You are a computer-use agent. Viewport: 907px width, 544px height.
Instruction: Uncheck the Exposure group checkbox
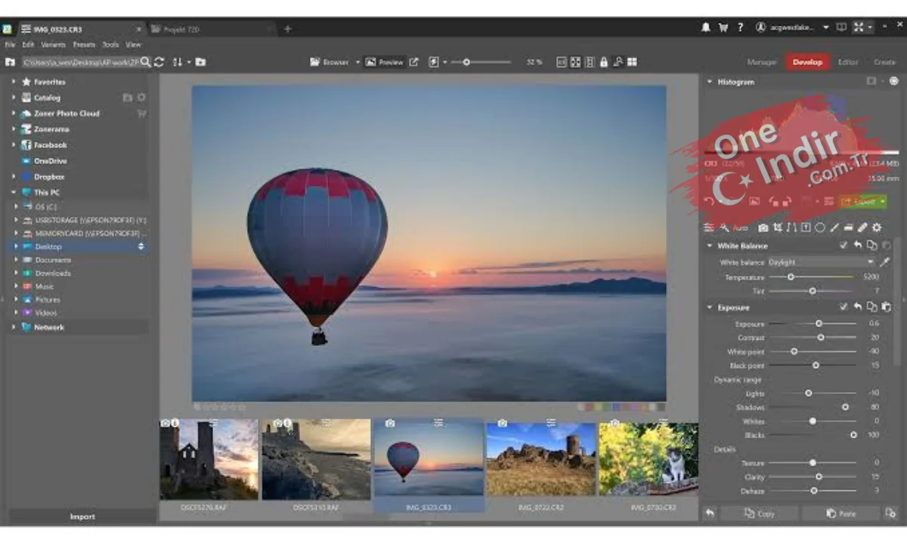coord(844,308)
